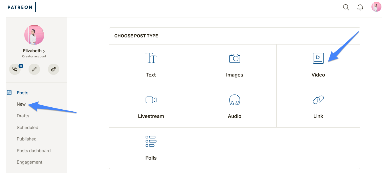Choose the Polls post type
This screenshot has height=173, width=382.
(151, 148)
